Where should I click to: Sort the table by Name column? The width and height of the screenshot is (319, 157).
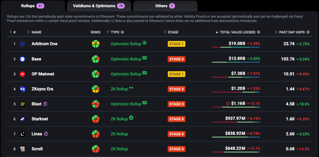click(x=36, y=32)
